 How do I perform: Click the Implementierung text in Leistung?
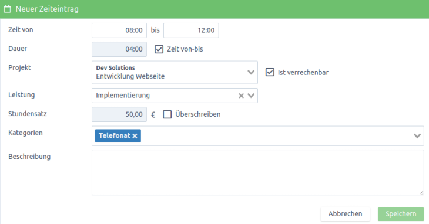(123, 96)
